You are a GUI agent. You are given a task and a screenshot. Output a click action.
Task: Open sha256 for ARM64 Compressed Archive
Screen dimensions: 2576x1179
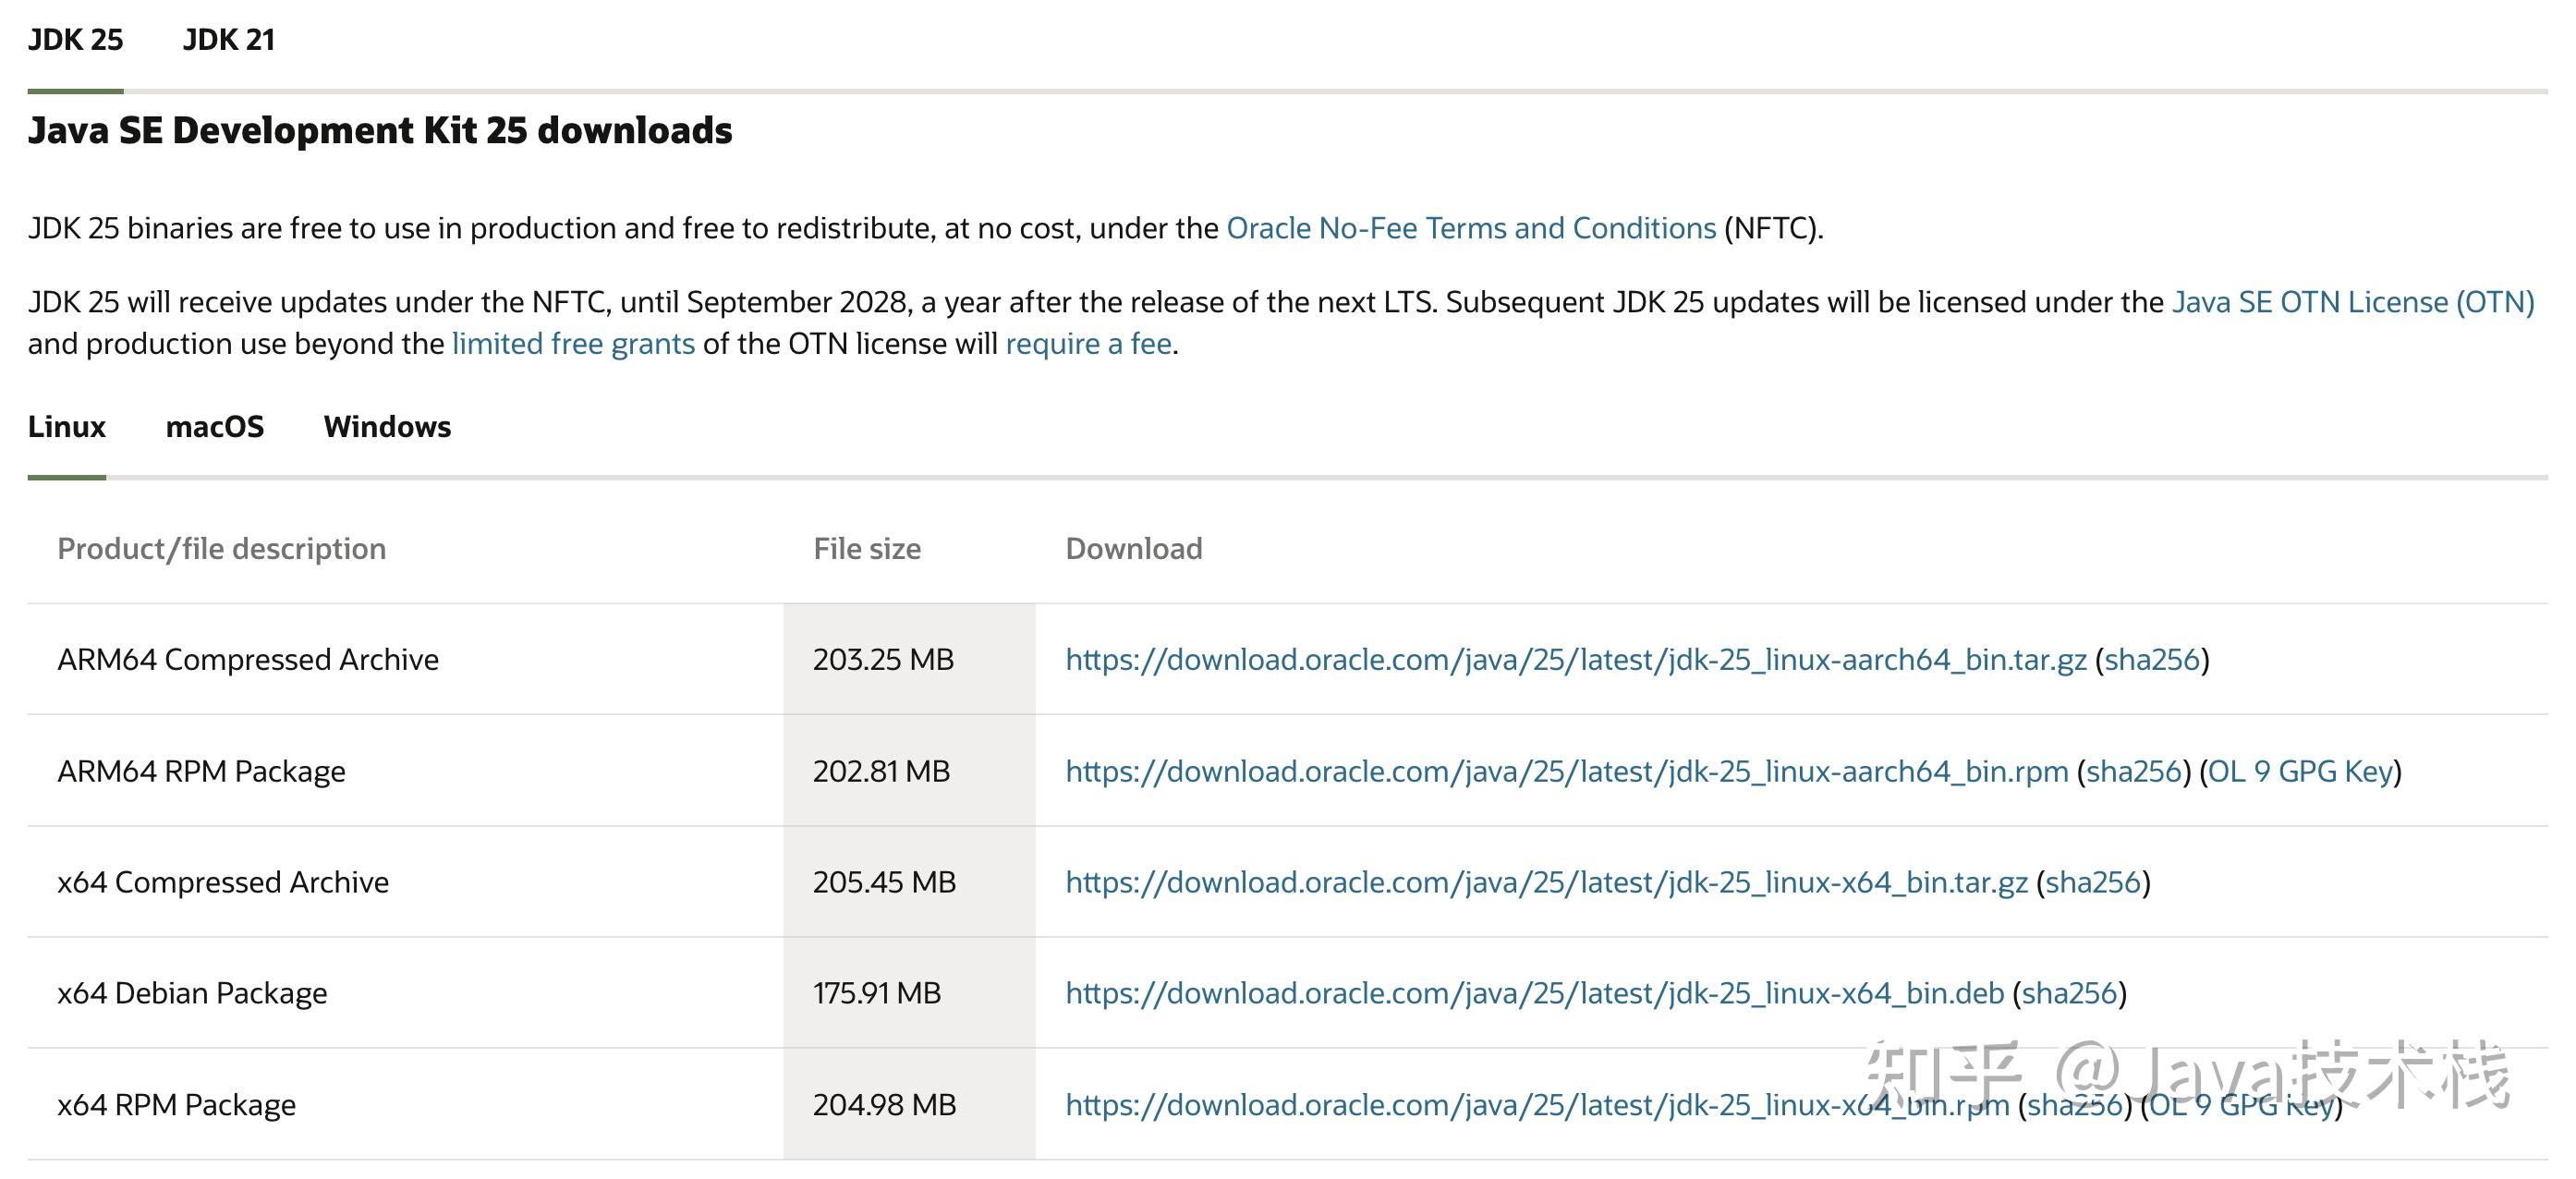coord(2152,660)
